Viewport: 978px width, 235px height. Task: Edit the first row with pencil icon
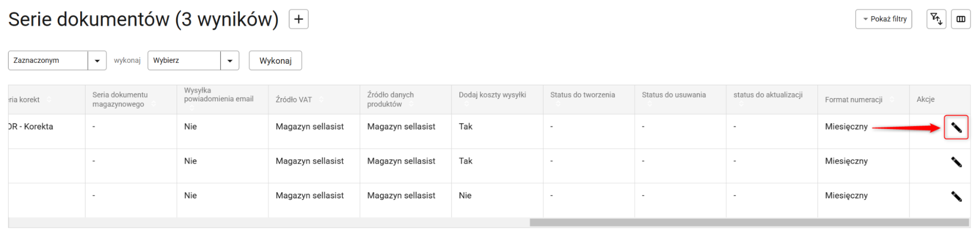[x=956, y=128]
